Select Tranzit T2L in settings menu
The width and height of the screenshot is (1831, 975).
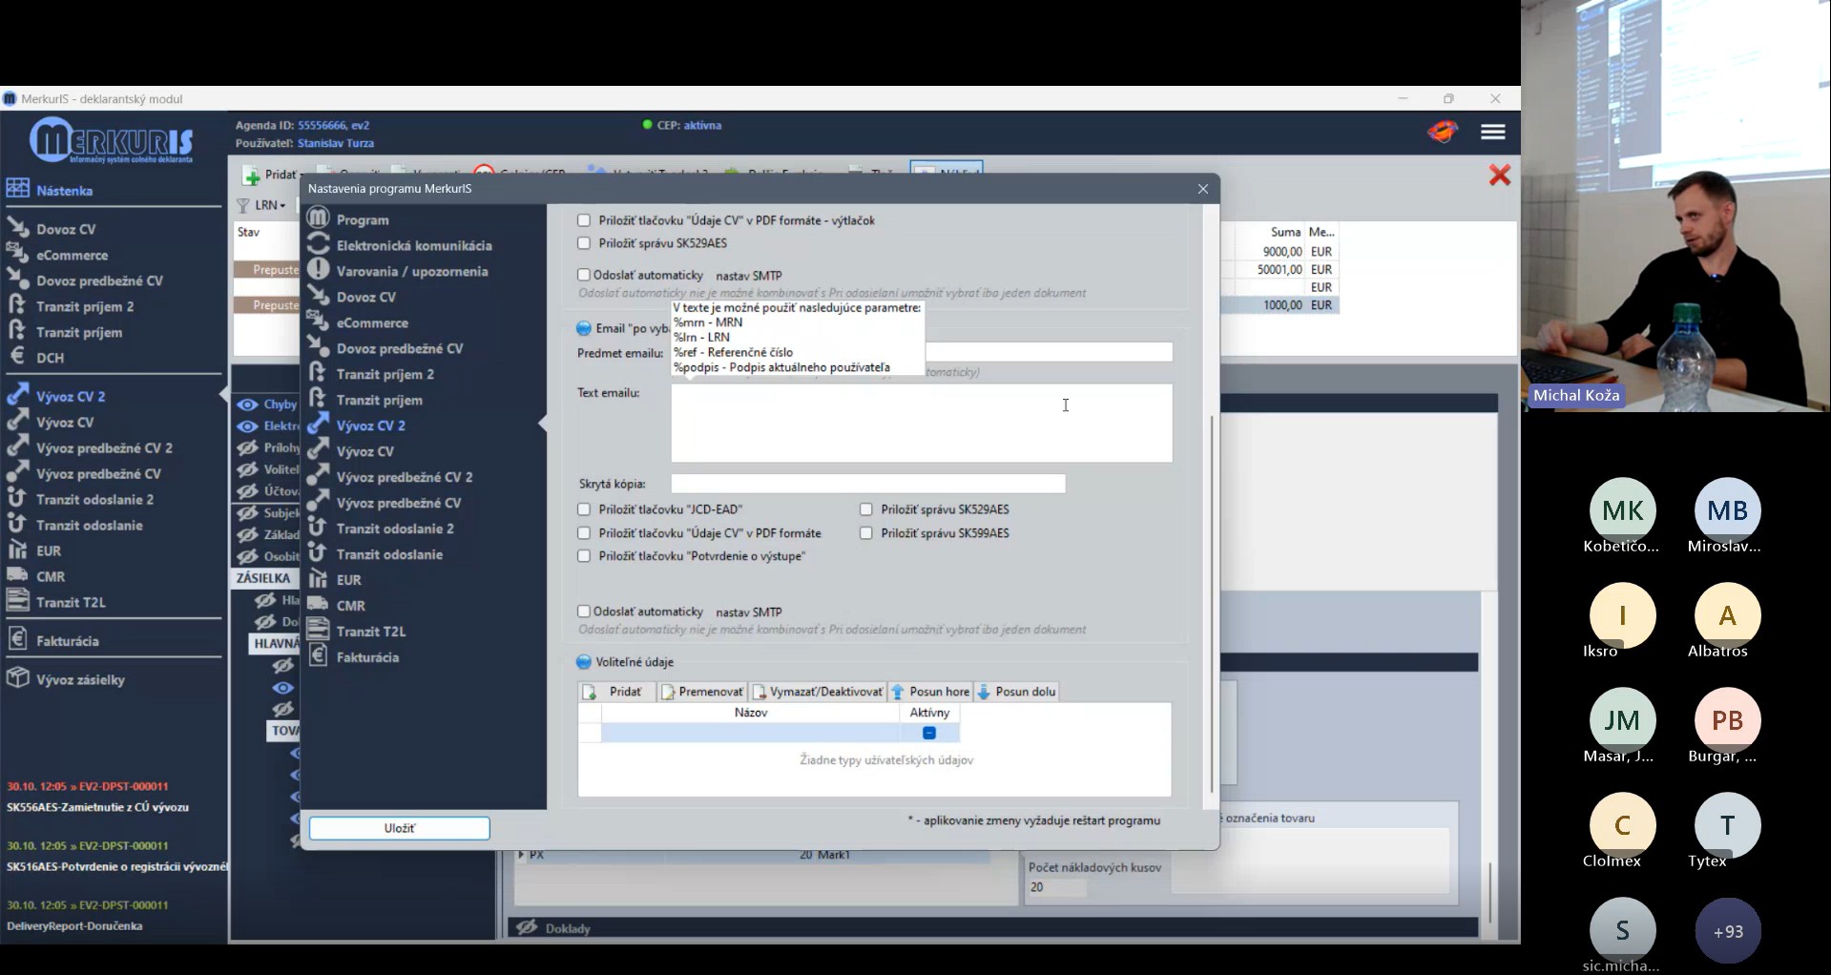[x=370, y=632]
